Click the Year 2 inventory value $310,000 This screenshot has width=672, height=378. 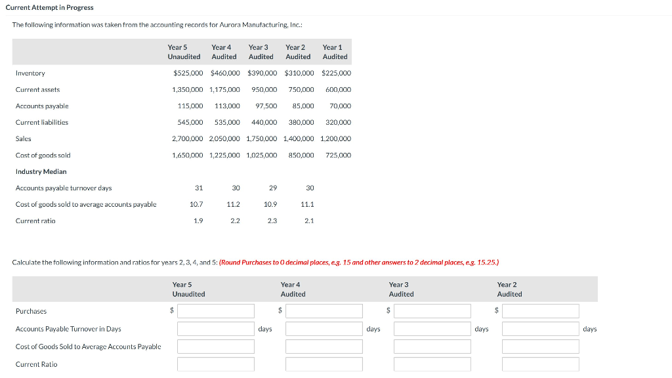(x=299, y=73)
